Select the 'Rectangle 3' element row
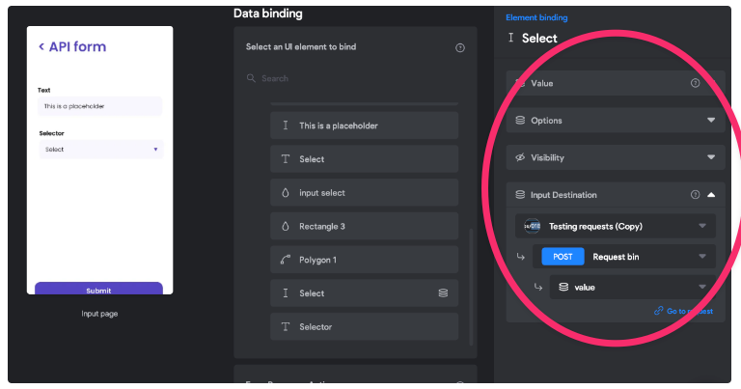 (x=365, y=226)
